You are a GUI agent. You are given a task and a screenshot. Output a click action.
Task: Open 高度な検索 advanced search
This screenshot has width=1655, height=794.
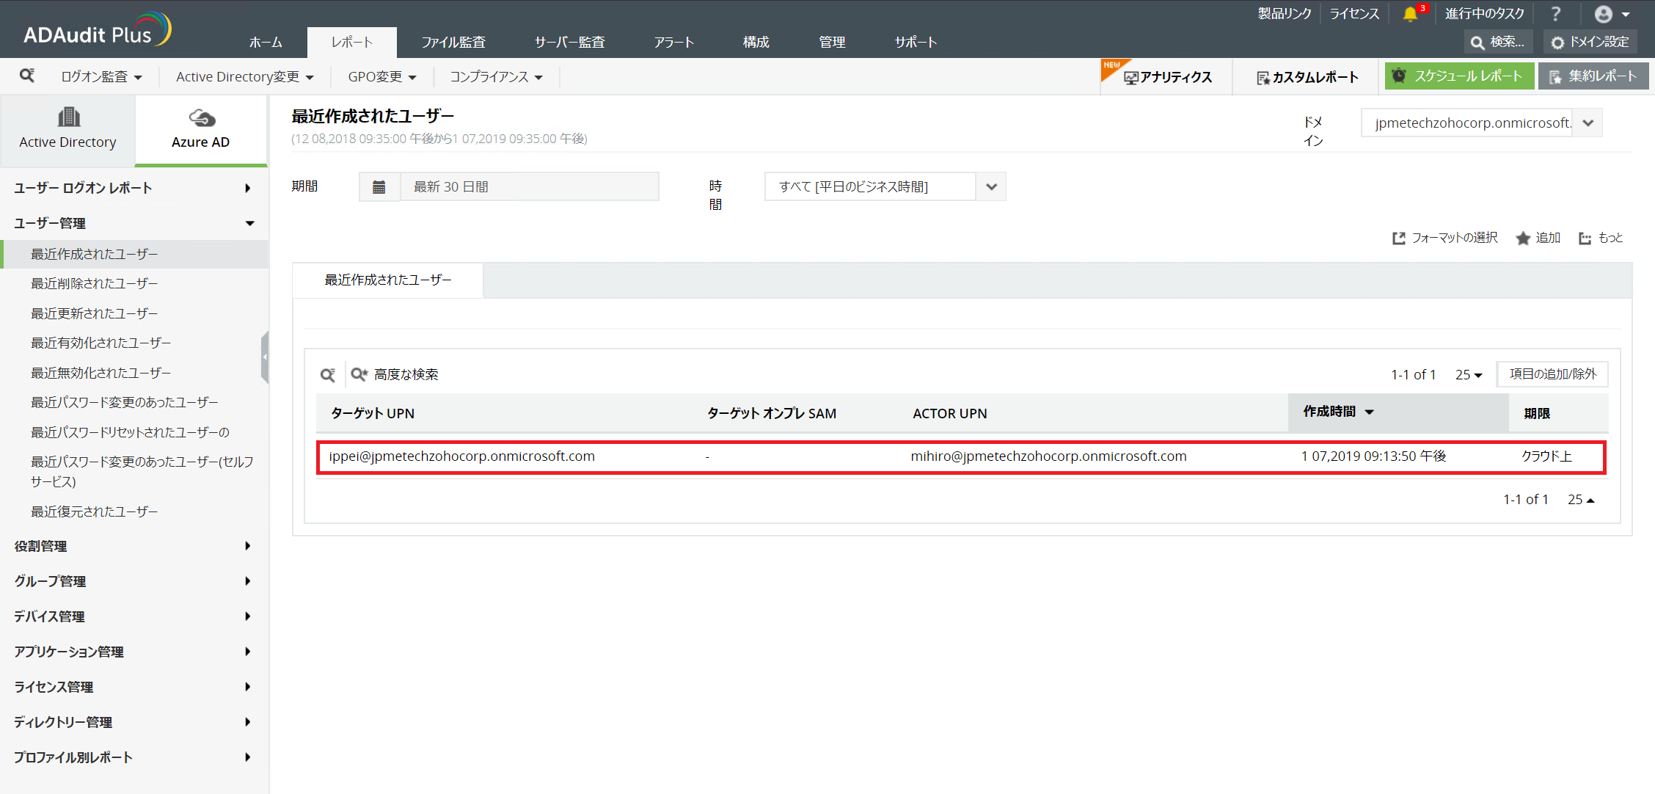coord(395,374)
